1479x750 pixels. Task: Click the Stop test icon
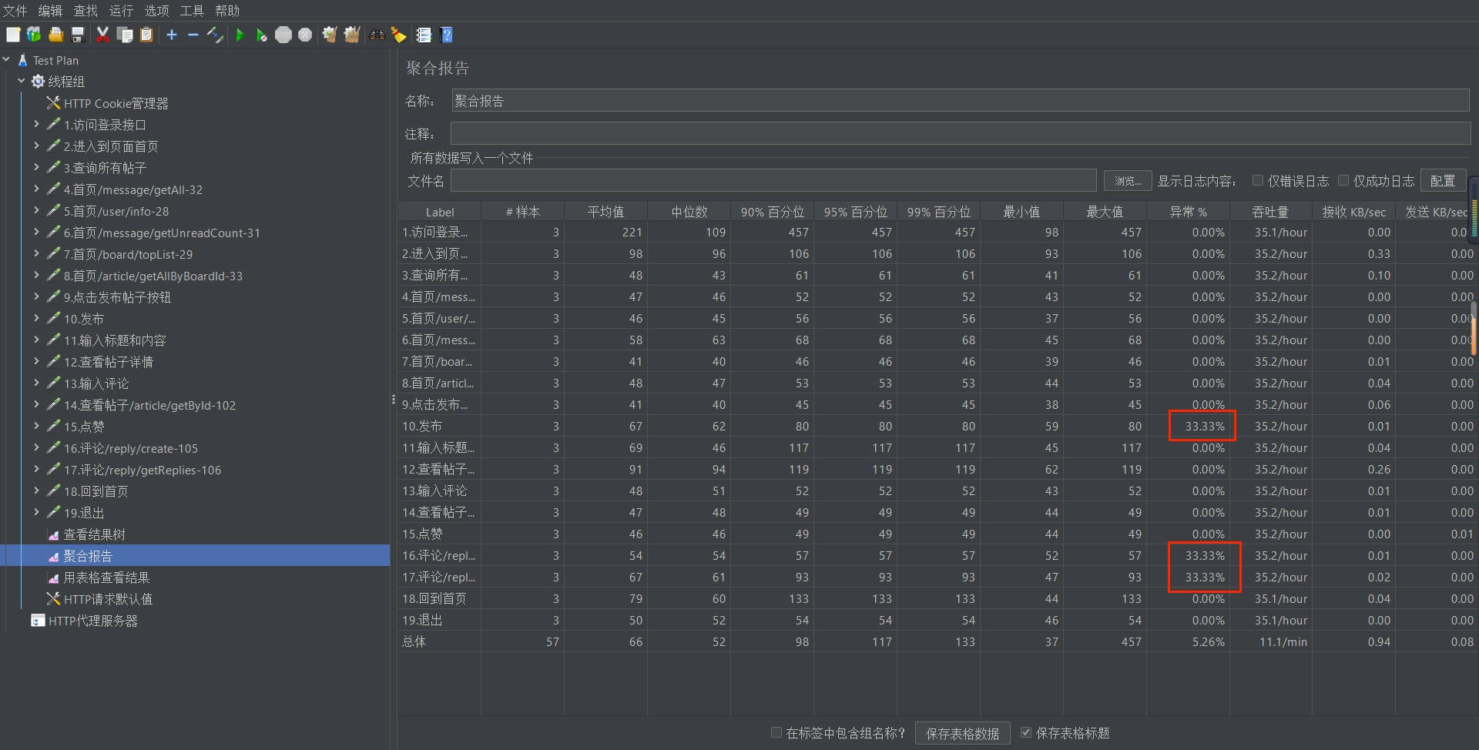(x=283, y=35)
